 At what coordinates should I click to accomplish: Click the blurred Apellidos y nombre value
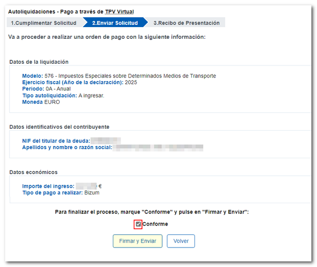point(158,147)
